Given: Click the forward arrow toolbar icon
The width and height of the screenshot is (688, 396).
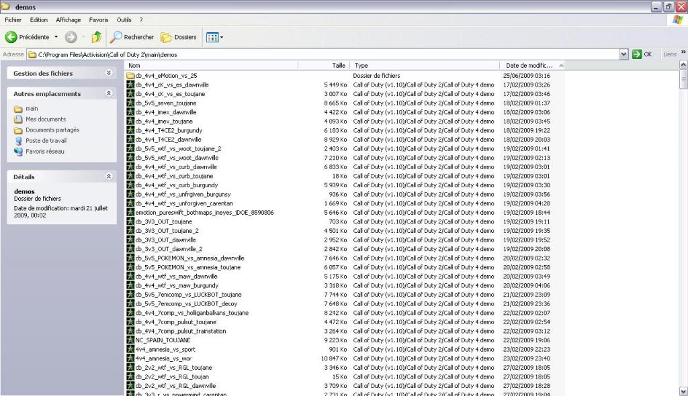Looking at the screenshot, I should tap(71, 38).
